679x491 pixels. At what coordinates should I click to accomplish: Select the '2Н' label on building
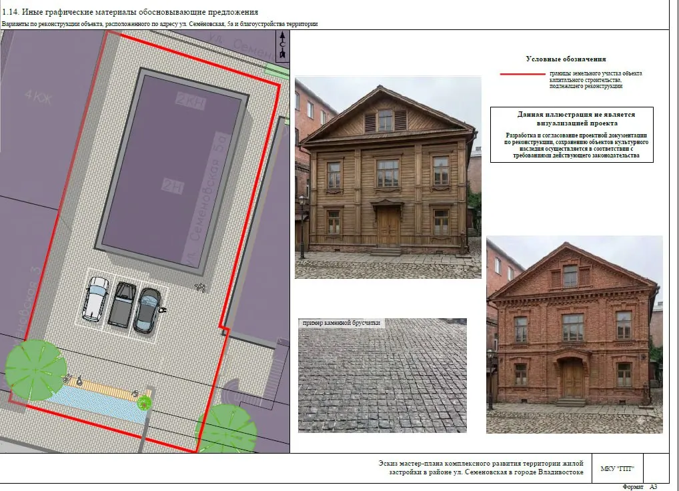click(173, 186)
